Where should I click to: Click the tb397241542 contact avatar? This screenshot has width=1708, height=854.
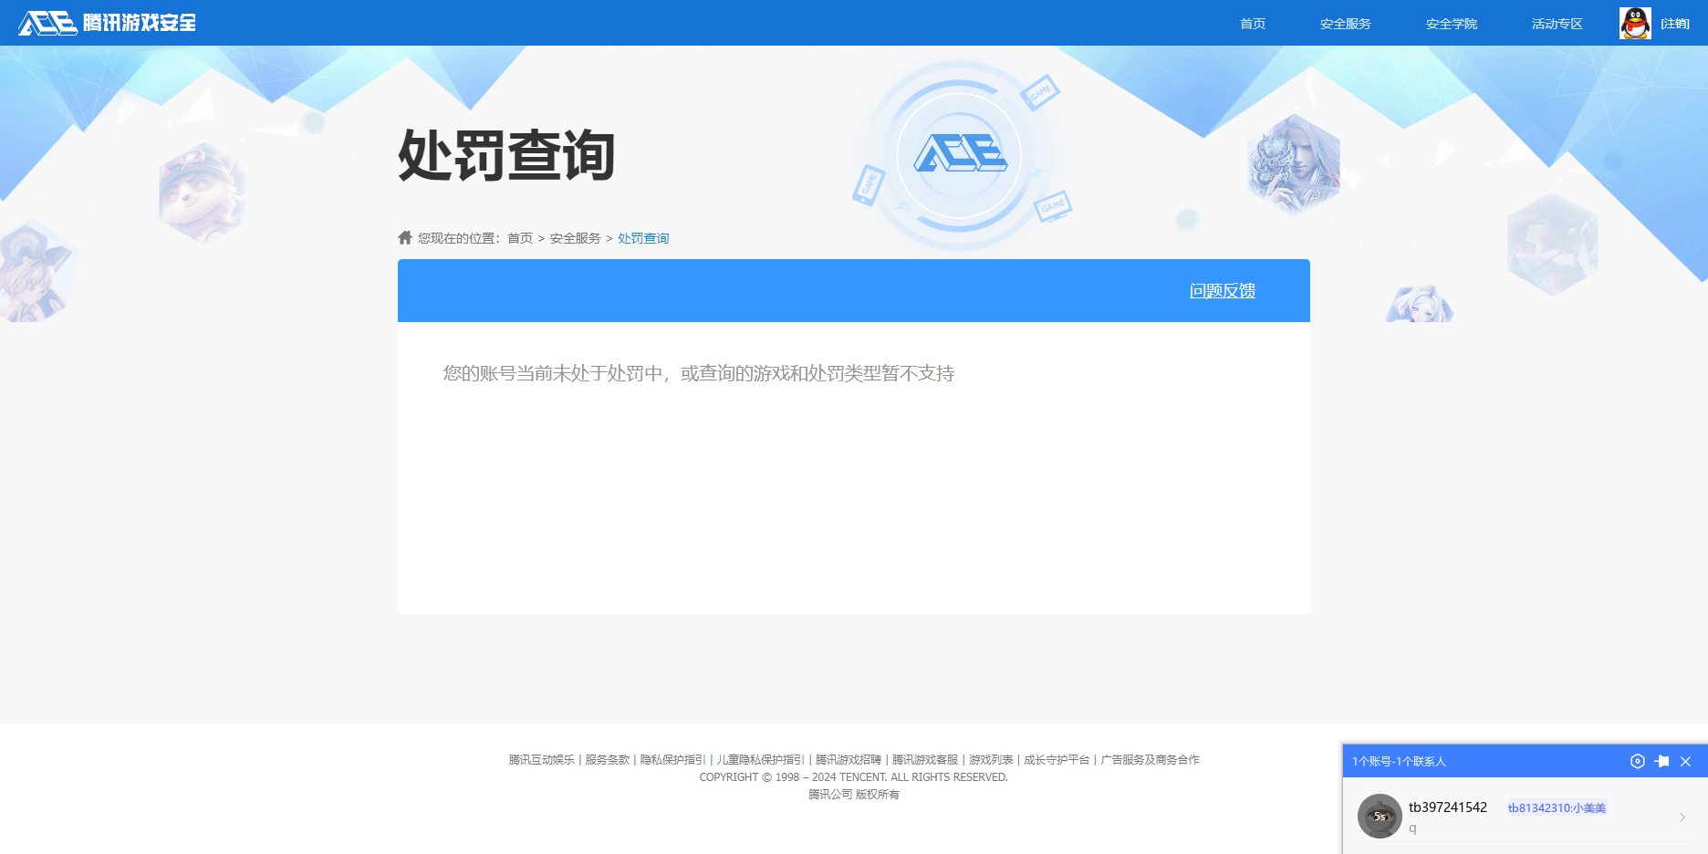[1380, 816]
